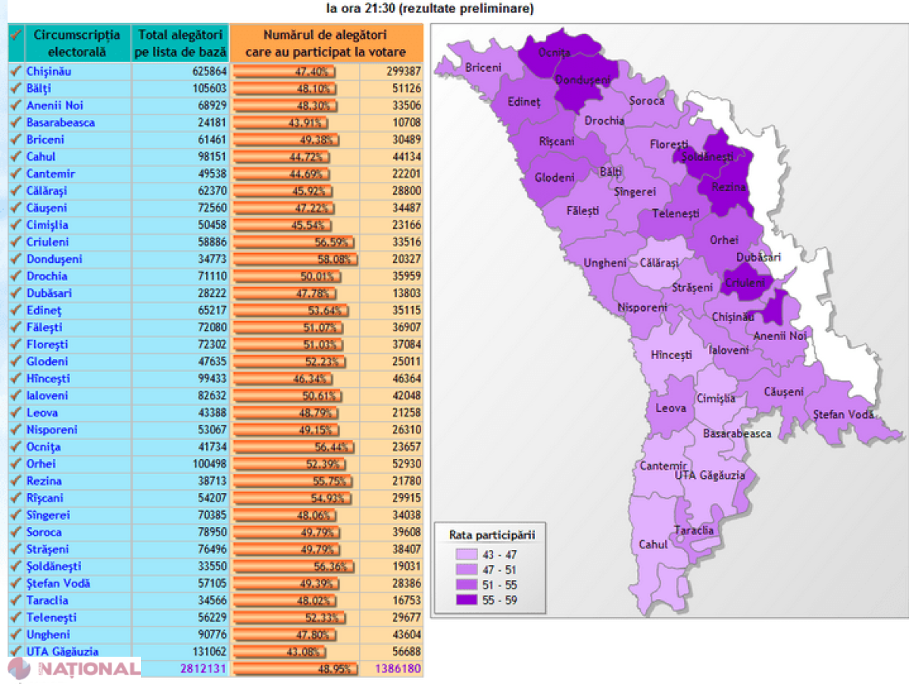Open the Bălți district link in table

(39, 89)
